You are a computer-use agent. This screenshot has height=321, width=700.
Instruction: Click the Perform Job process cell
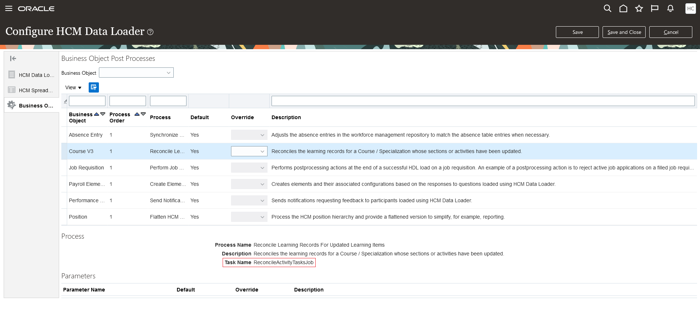point(167,168)
